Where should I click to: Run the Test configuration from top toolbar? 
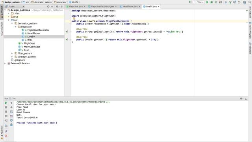[207, 2]
